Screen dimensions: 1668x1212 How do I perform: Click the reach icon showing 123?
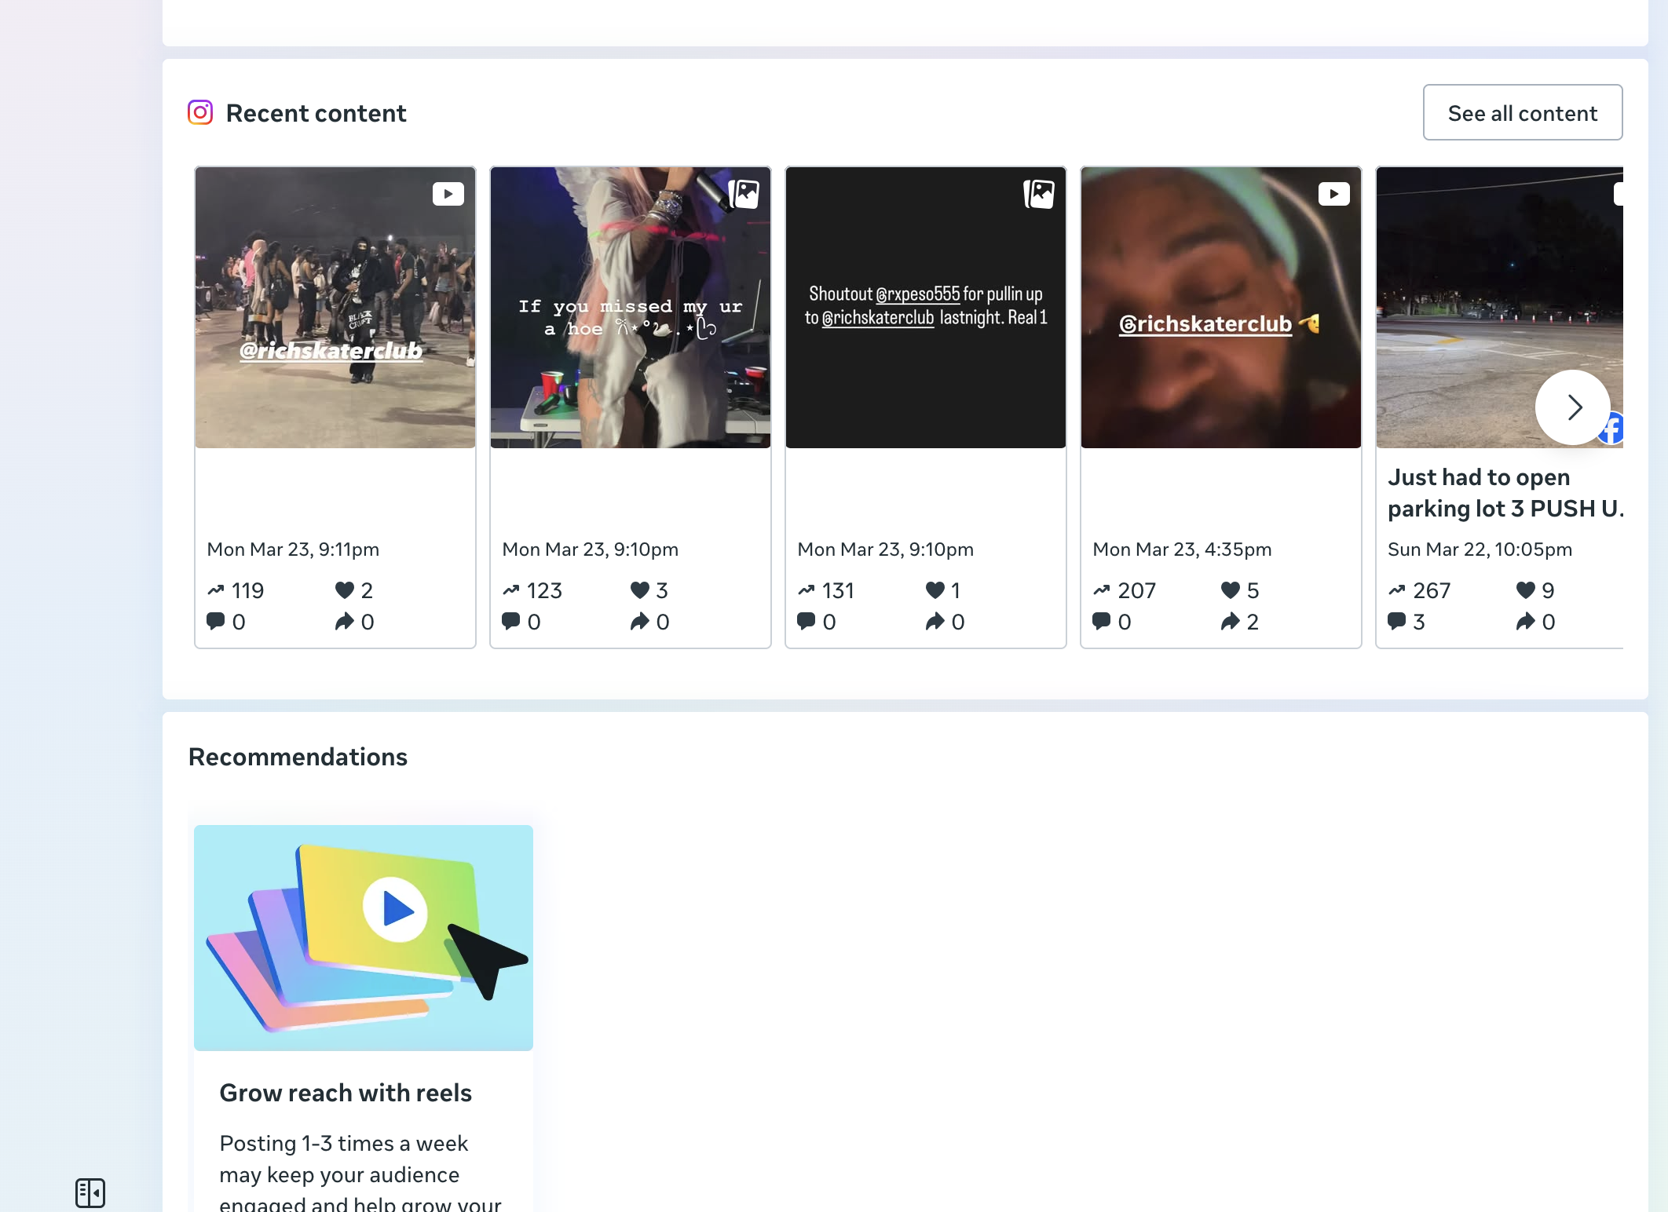[511, 590]
